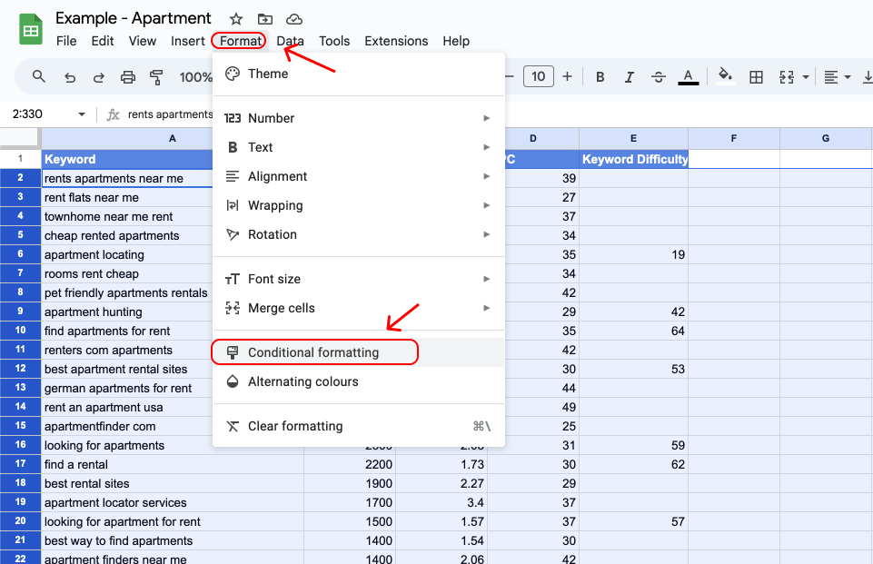The width and height of the screenshot is (873, 564).
Task: Increase the font size with the plus button
Action: click(x=567, y=76)
